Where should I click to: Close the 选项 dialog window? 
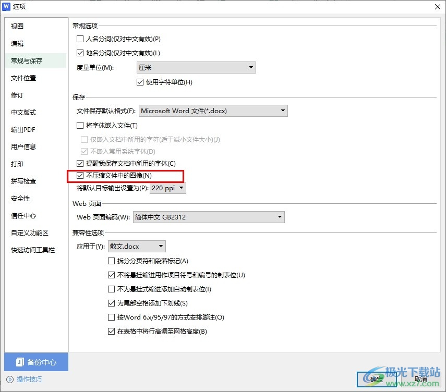(438, 7)
